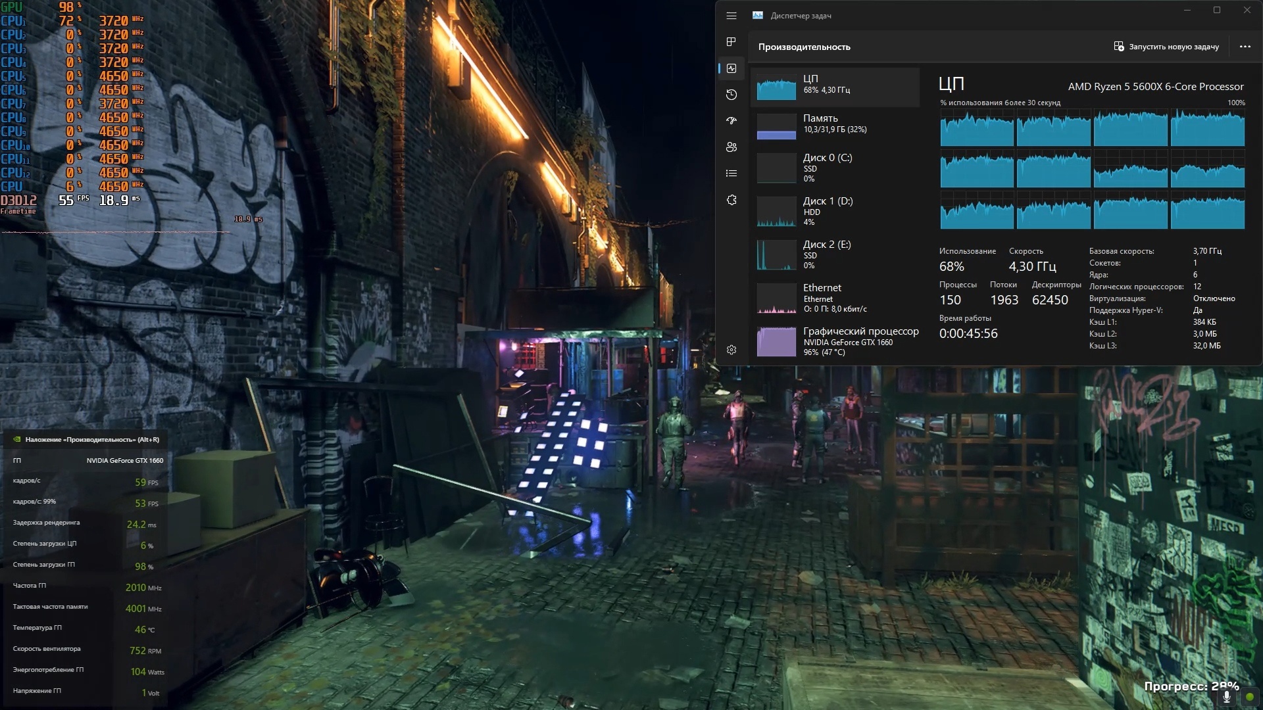Click the Скорость 4,30 ГГц value
This screenshot has width=1263, height=710.
[1032, 266]
